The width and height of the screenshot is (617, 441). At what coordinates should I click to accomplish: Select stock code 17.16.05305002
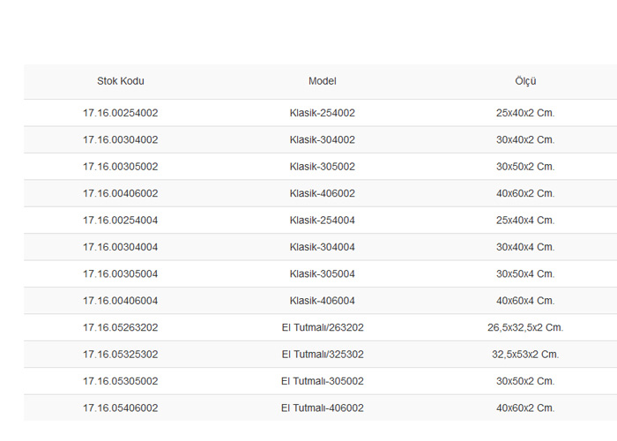click(x=121, y=381)
